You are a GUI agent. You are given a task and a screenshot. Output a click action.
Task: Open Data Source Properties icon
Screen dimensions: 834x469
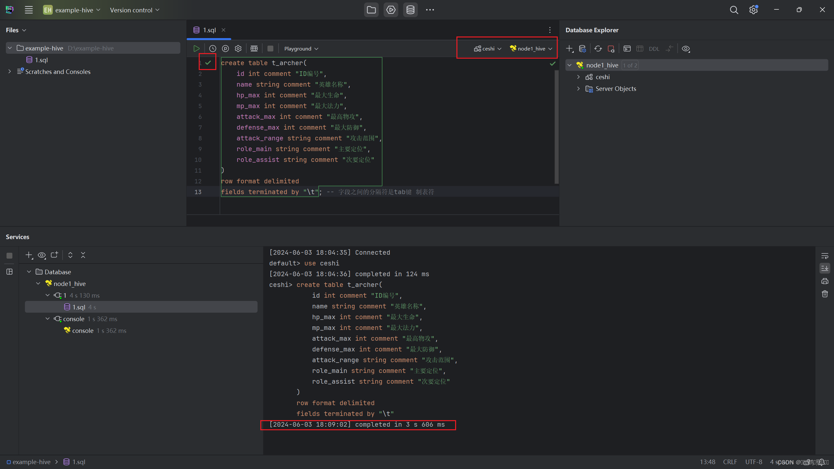(582, 49)
